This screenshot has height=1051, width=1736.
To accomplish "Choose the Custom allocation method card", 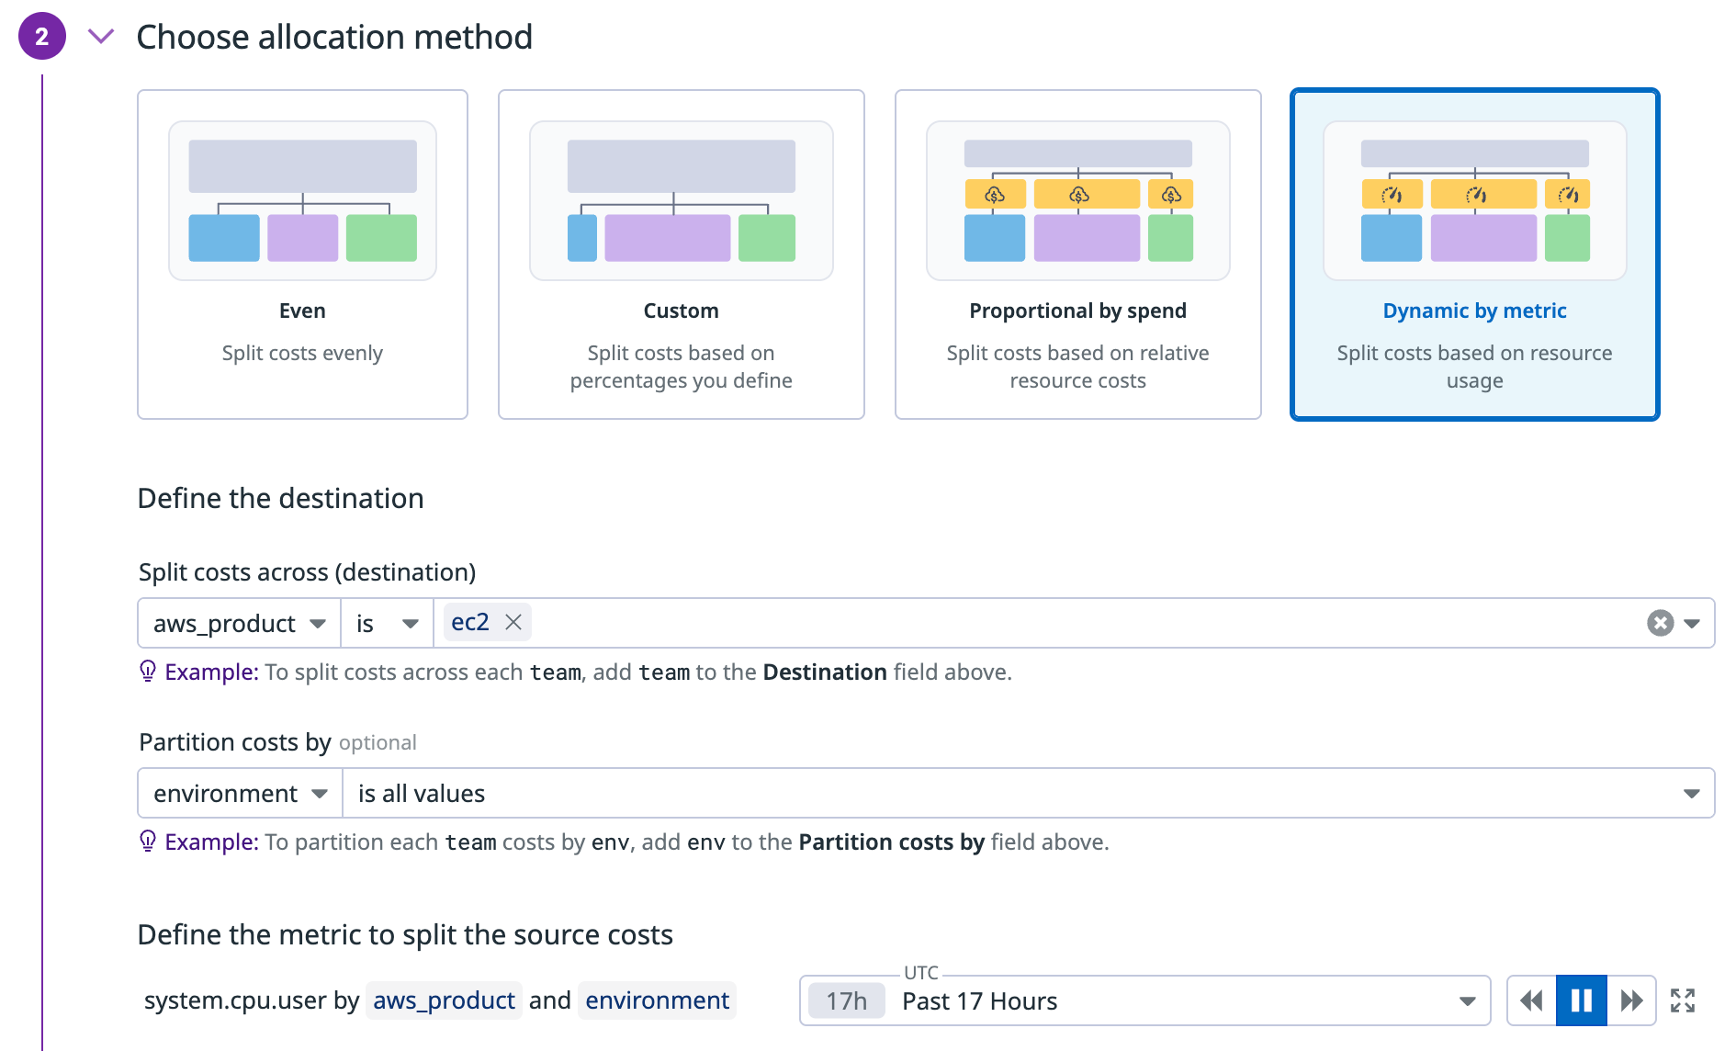I will (x=681, y=254).
